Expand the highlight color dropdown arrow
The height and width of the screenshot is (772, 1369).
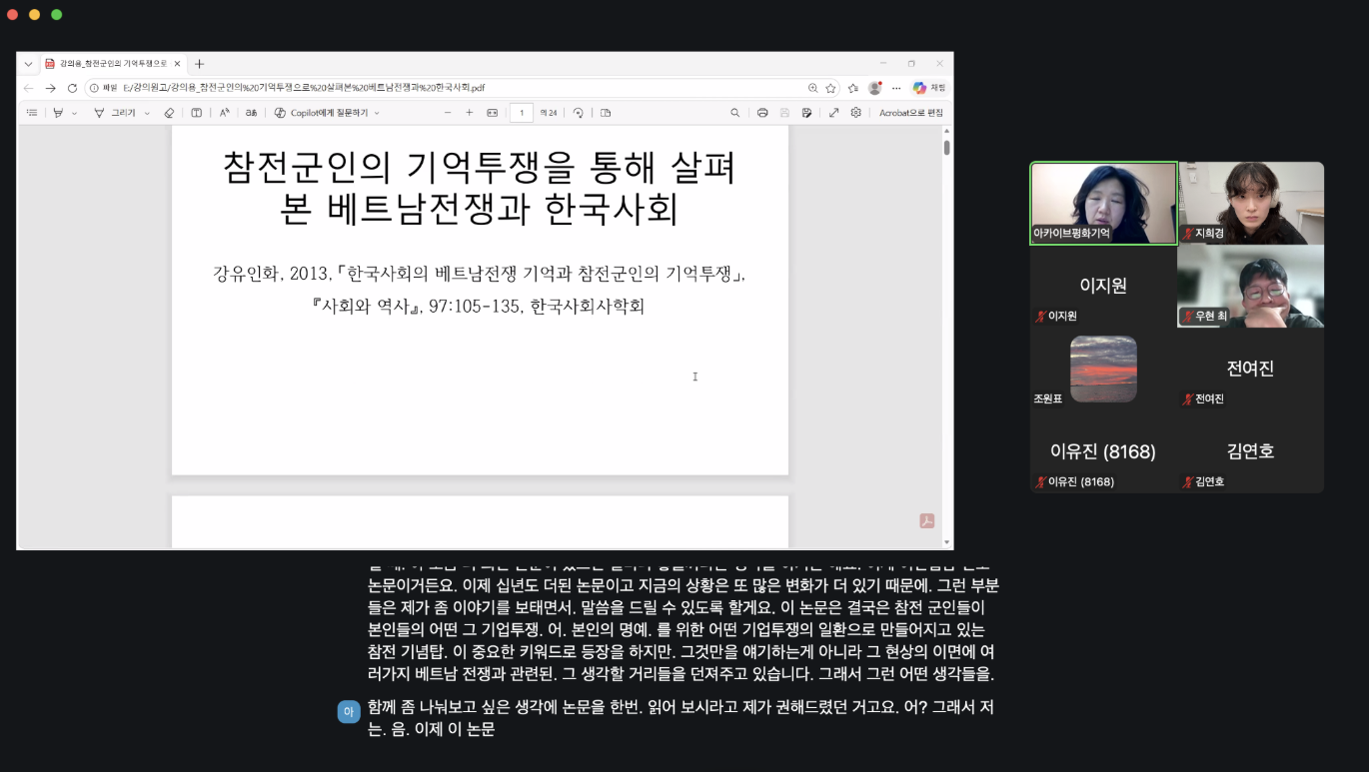coord(74,113)
